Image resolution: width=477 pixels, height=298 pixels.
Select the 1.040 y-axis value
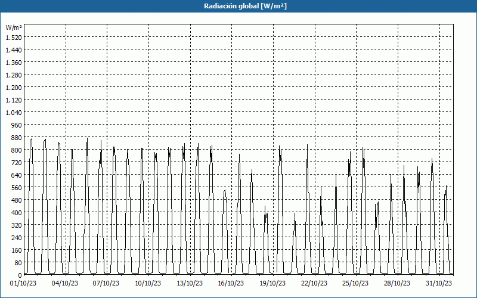[x=14, y=112]
